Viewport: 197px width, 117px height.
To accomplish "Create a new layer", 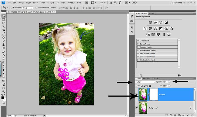I will tap(187, 115).
